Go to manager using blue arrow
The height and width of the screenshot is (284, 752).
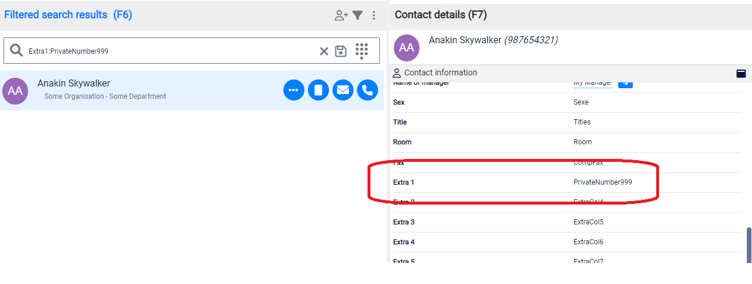[x=625, y=84]
